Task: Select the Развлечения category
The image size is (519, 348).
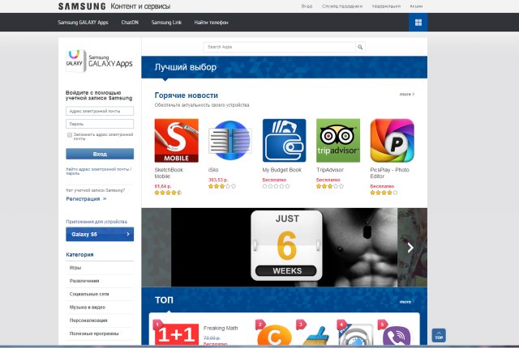Action: [x=100, y=281]
